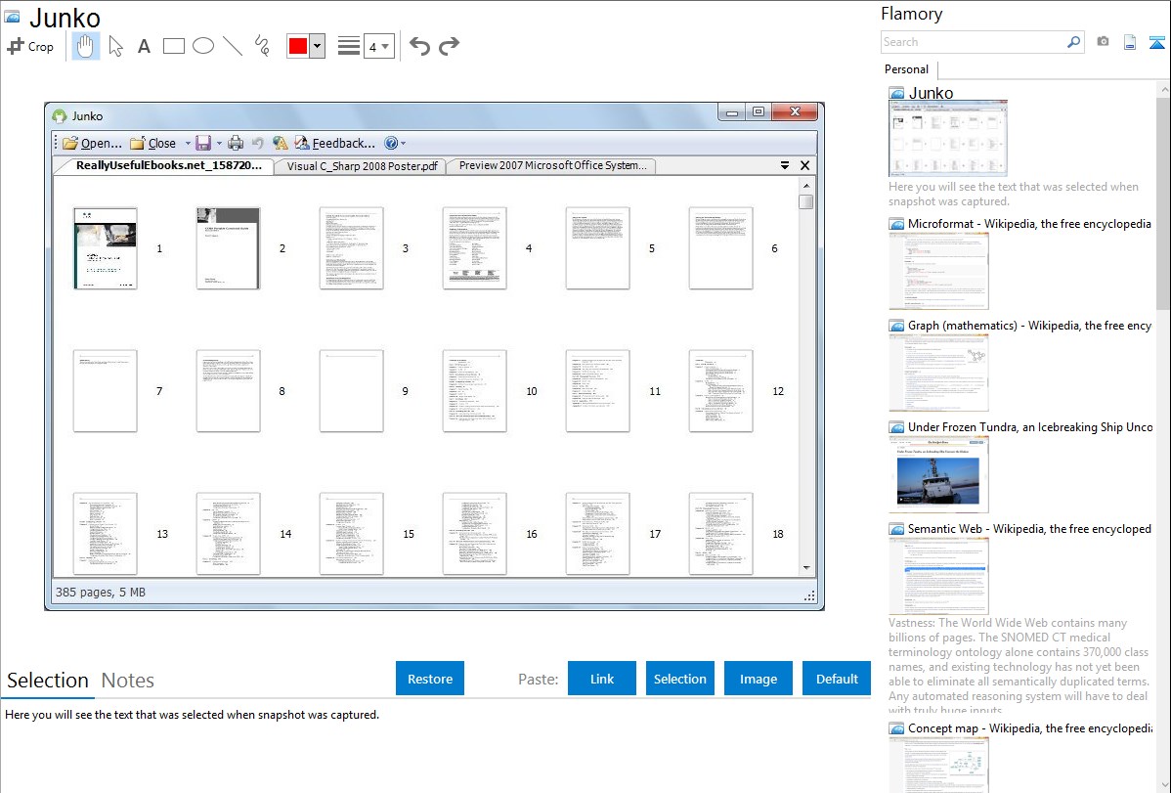Image resolution: width=1171 pixels, height=793 pixels.
Task: Capture a new snapshot with camera icon
Action: click(x=1103, y=42)
